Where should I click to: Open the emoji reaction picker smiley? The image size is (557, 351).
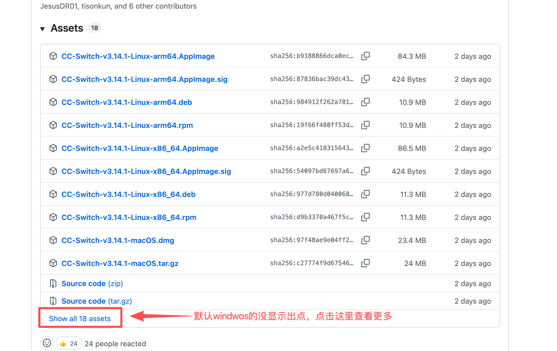[47, 343]
